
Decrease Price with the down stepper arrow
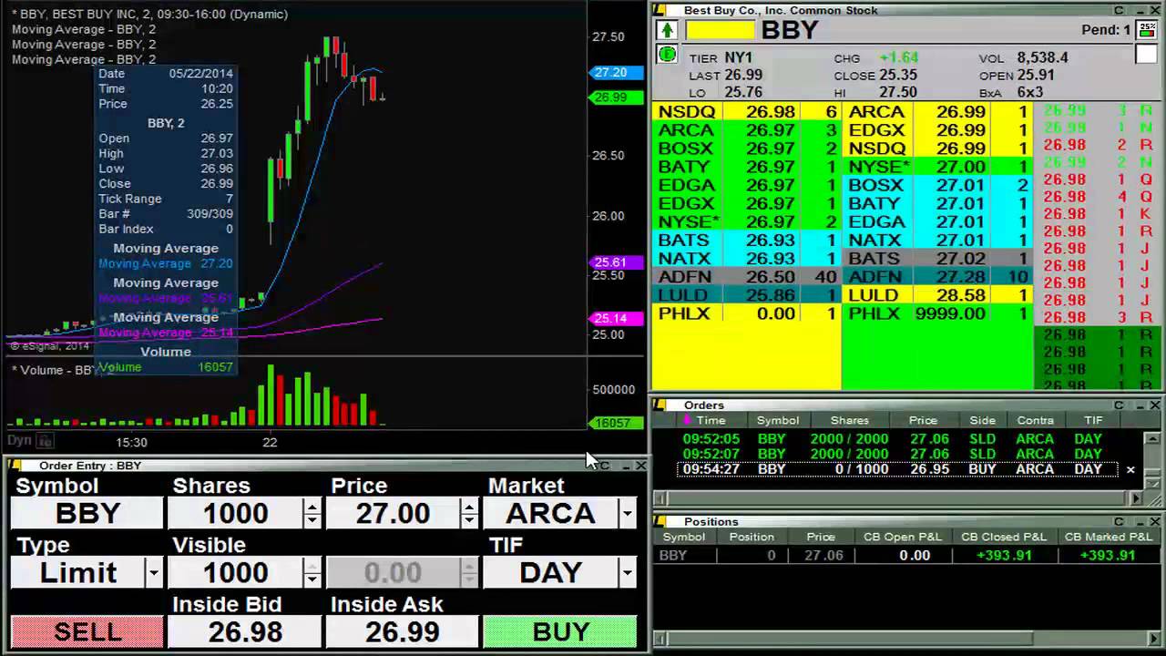click(x=469, y=520)
